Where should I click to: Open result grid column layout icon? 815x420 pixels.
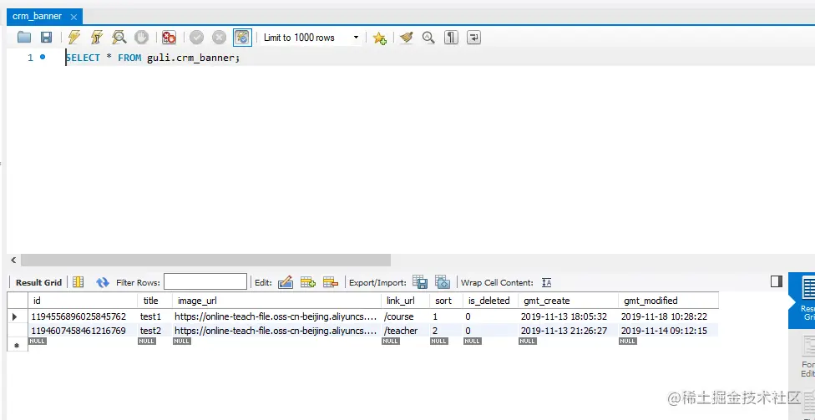78,282
